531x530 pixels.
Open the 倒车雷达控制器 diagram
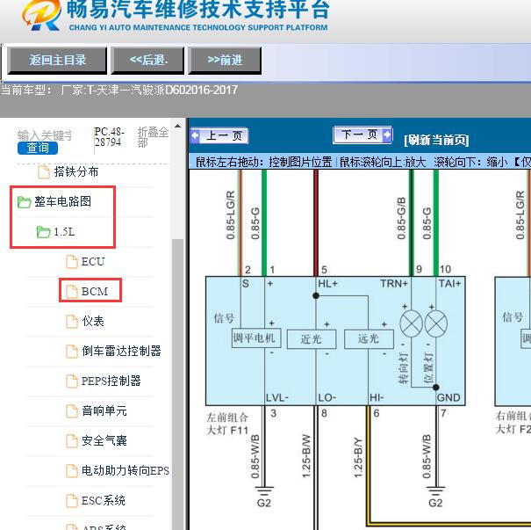click(x=121, y=351)
